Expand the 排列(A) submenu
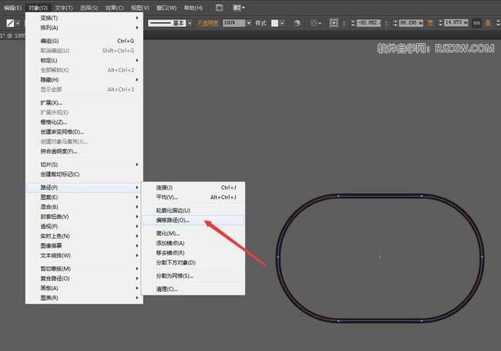 [84, 28]
